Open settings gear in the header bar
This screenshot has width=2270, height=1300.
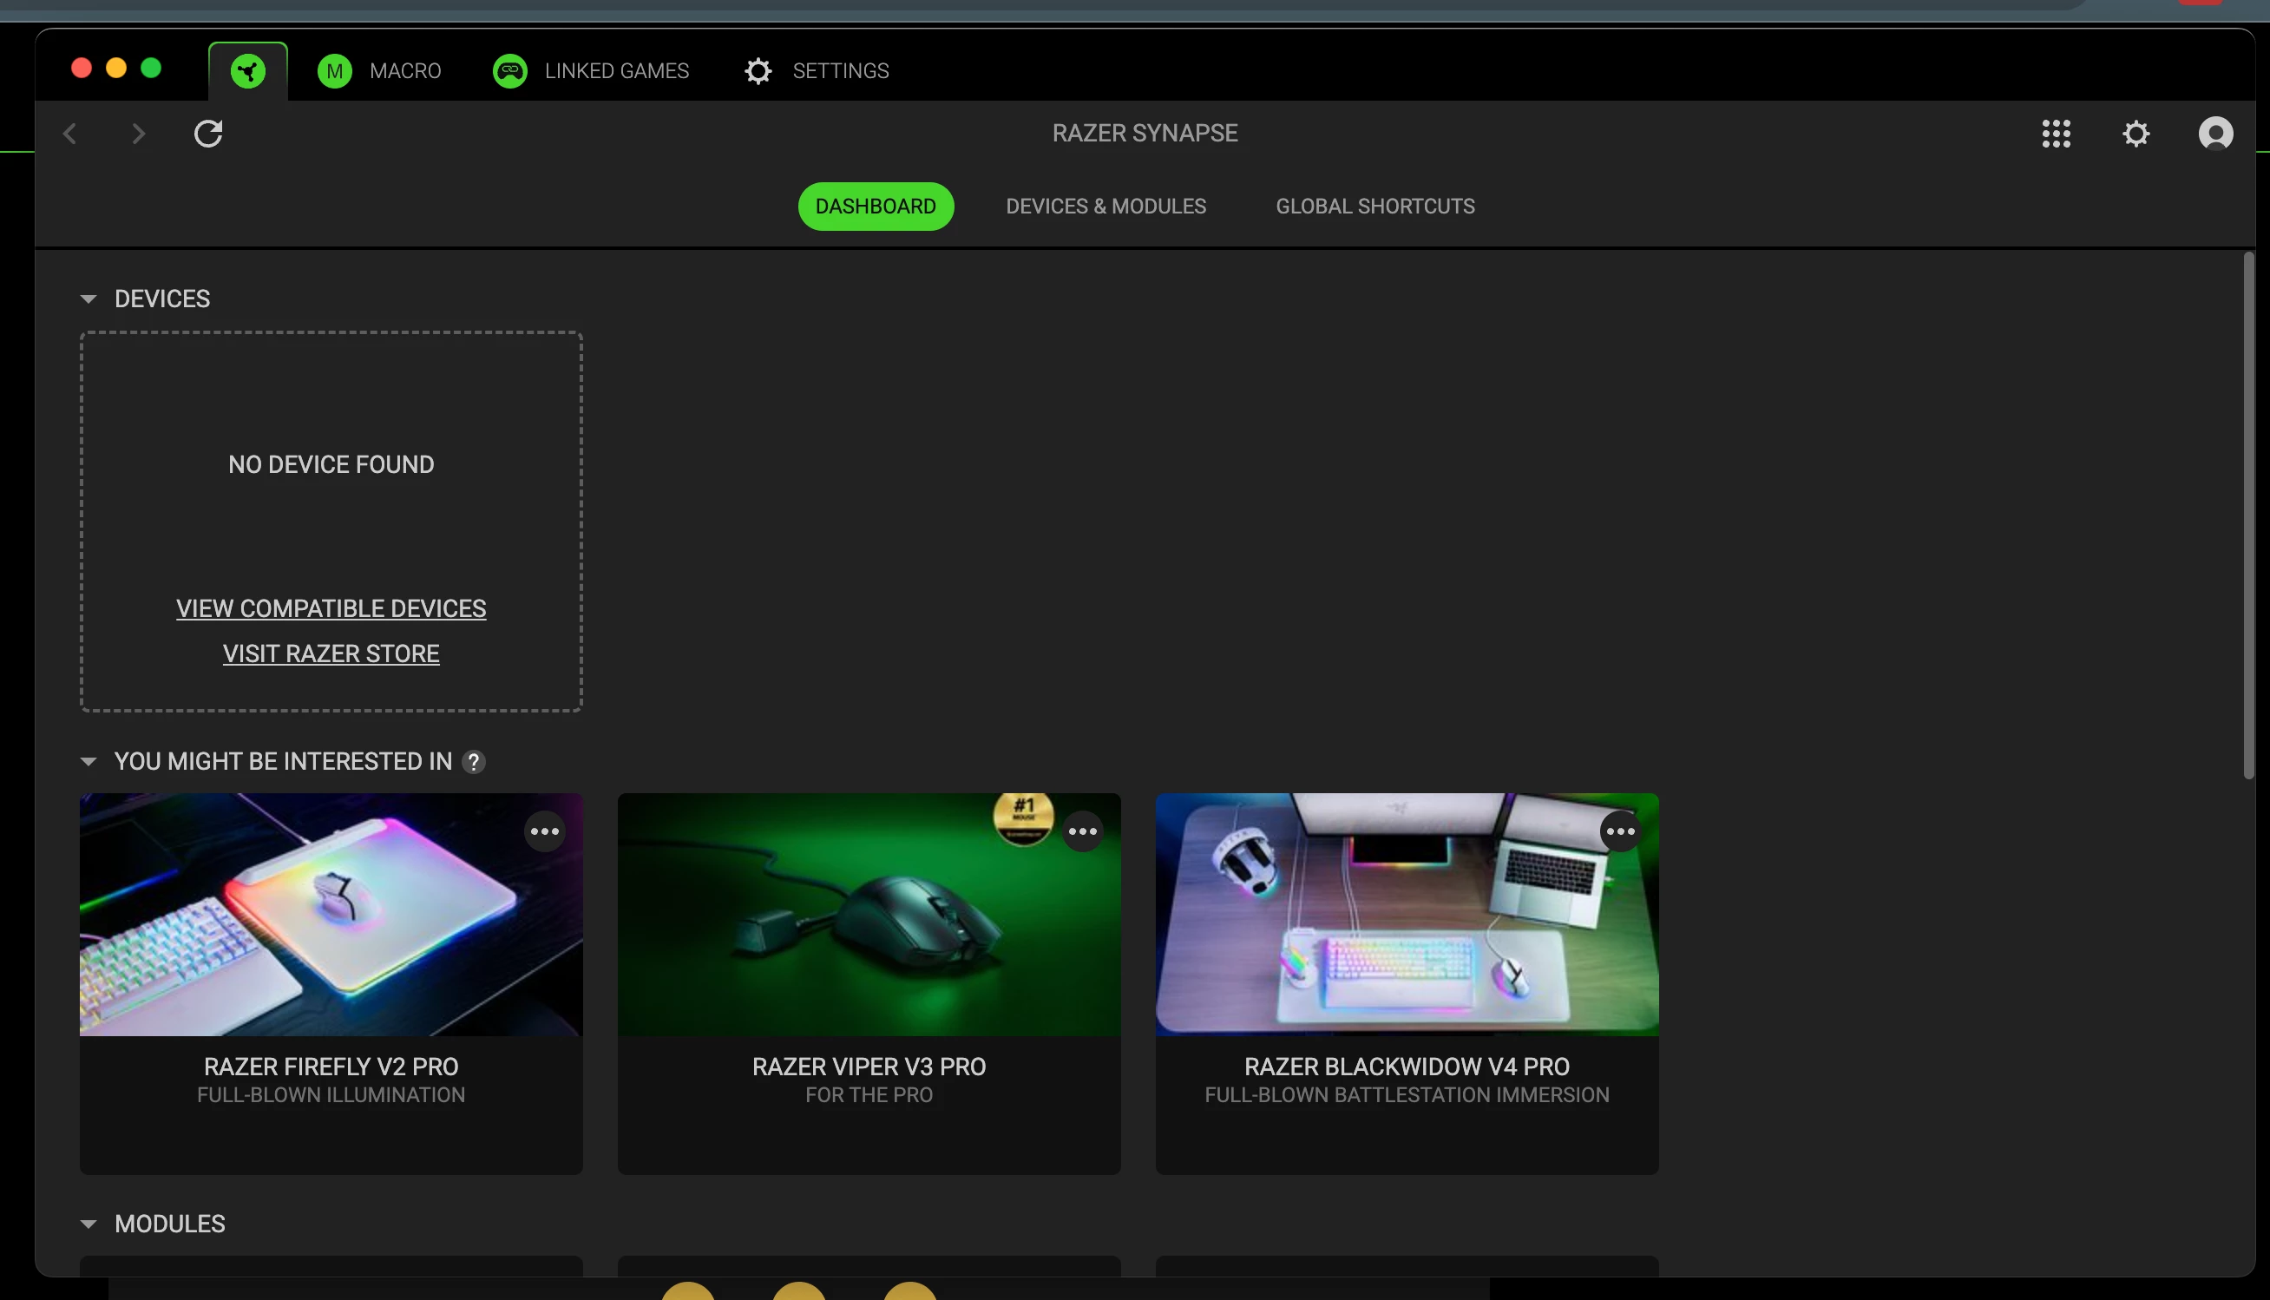click(2136, 134)
